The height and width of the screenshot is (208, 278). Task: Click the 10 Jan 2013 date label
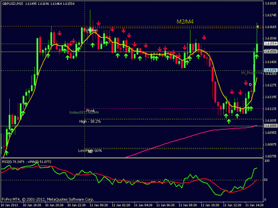[x=9, y=205]
